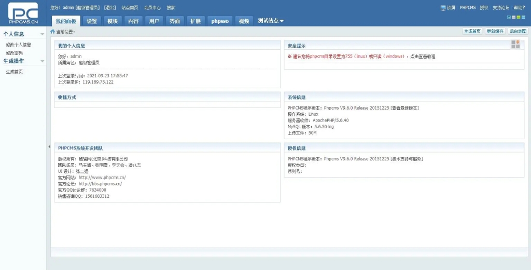Open the 内容 tab

tap(133, 21)
